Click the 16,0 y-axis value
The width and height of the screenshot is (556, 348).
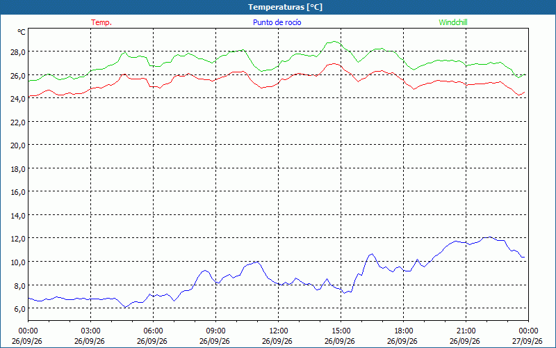pyautogui.click(x=18, y=192)
